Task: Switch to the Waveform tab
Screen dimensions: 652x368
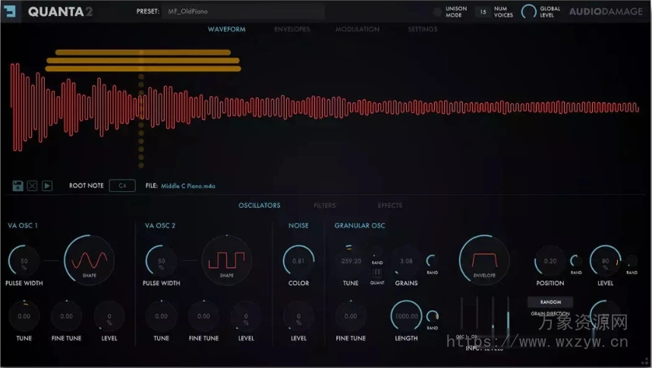Action: 227,29
